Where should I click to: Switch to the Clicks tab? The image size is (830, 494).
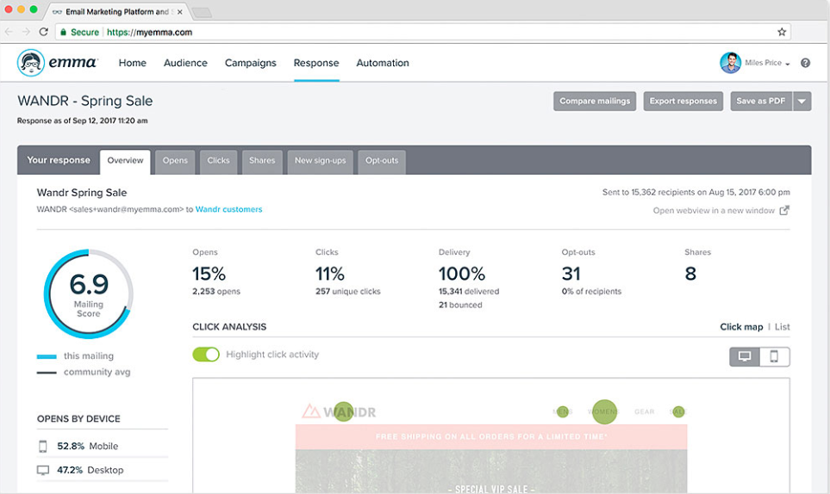219,161
